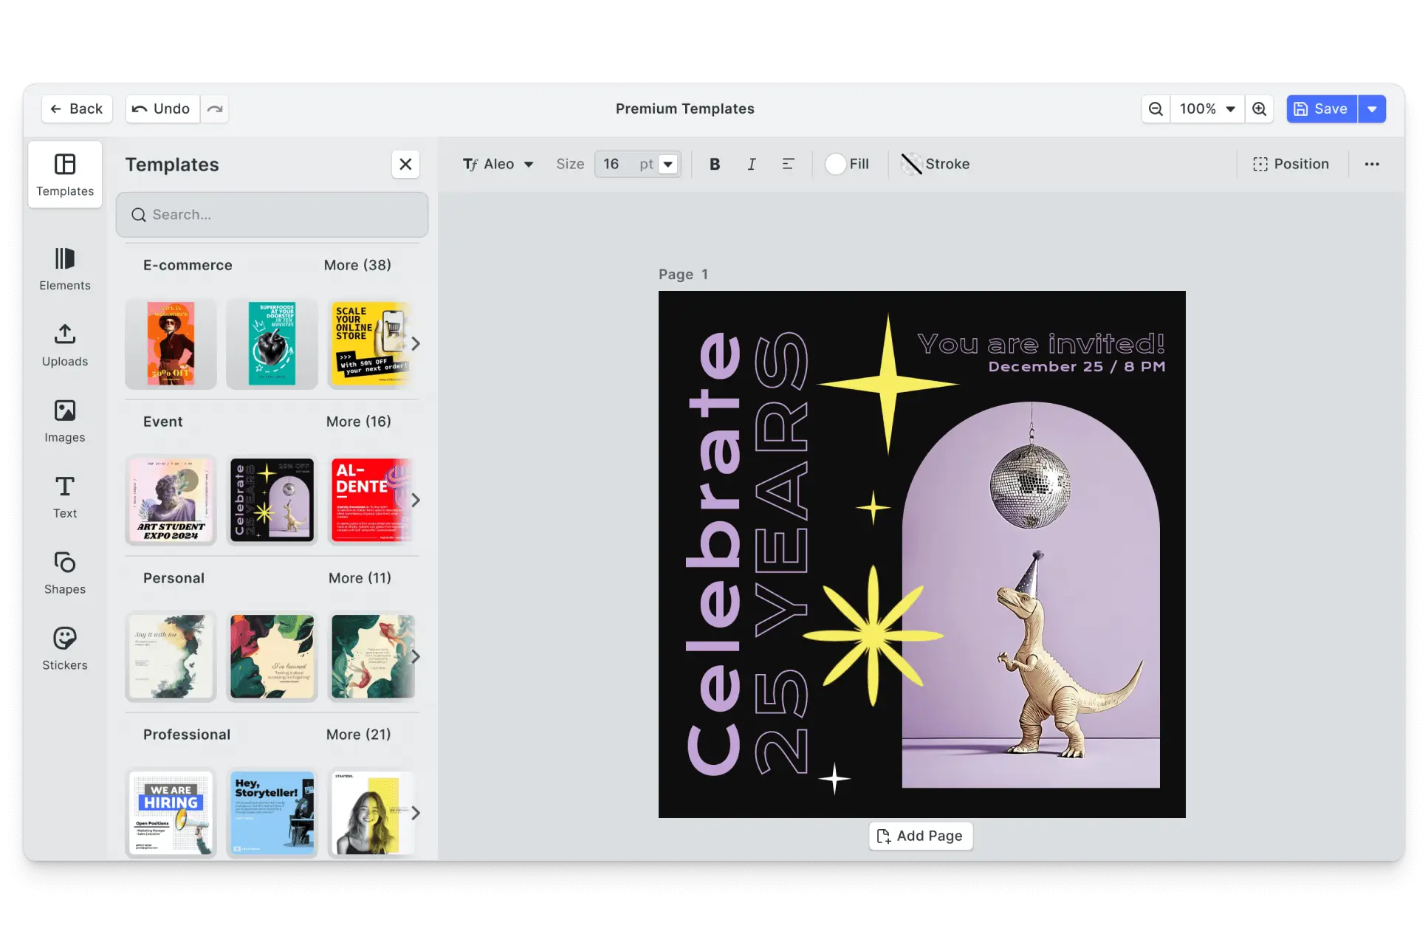The width and height of the screenshot is (1428, 945).
Task: Click the E-commerce category heading
Action: (188, 265)
